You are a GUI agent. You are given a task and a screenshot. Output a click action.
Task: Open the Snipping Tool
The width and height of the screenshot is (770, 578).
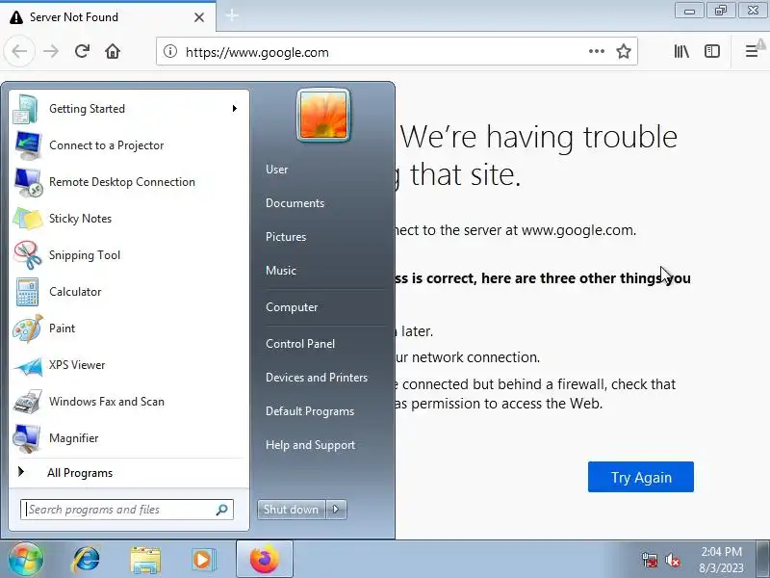pyautogui.click(x=129, y=255)
